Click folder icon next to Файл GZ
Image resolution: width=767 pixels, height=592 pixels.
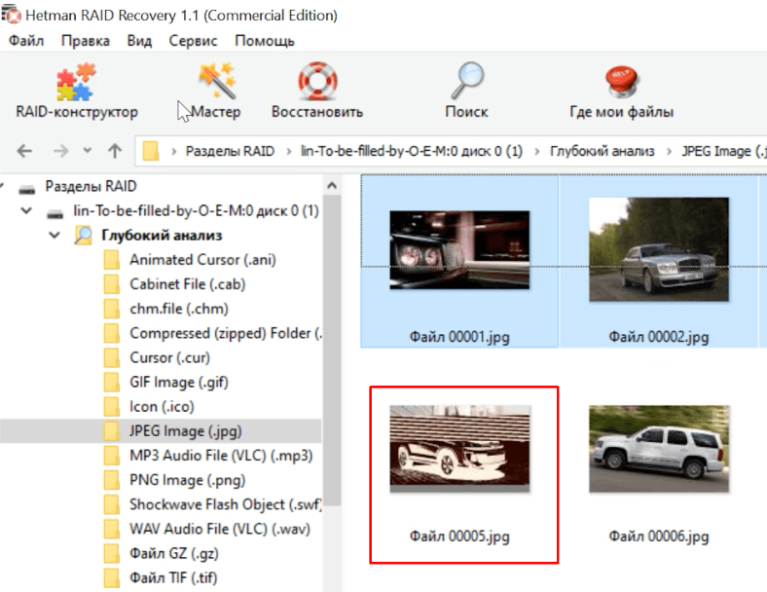pos(112,553)
